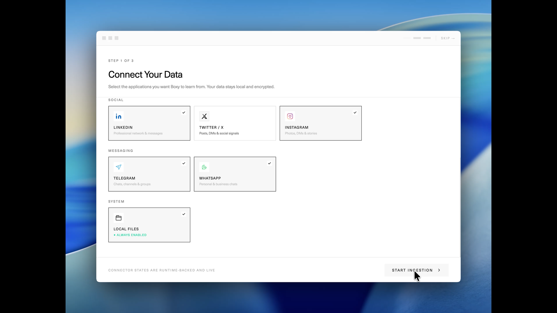Uncheck the Telegram connector checkmark
Image resolution: width=557 pixels, height=313 pixels.
(x=184, y=163)
